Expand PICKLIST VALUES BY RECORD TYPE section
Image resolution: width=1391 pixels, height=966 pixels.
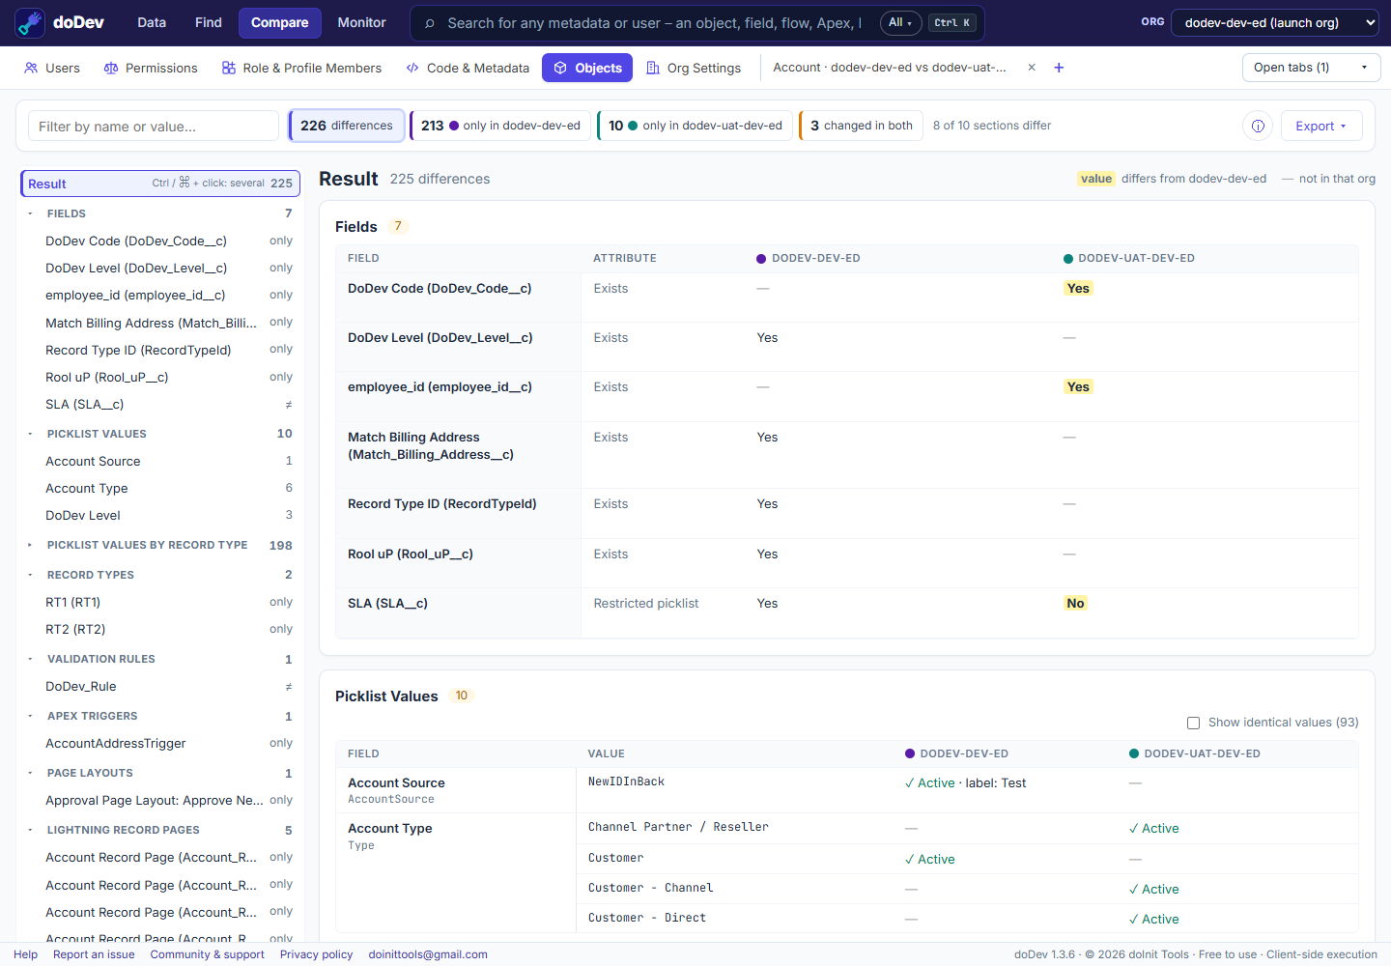pos(30,545)
